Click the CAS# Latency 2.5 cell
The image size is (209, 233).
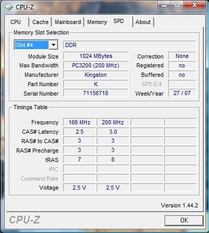click(x=79, y=132)
